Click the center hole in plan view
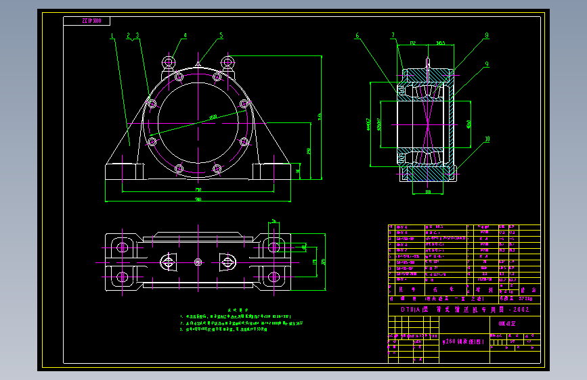The height and width of the screenshot is (380, 587). click(x=198, y=262)
